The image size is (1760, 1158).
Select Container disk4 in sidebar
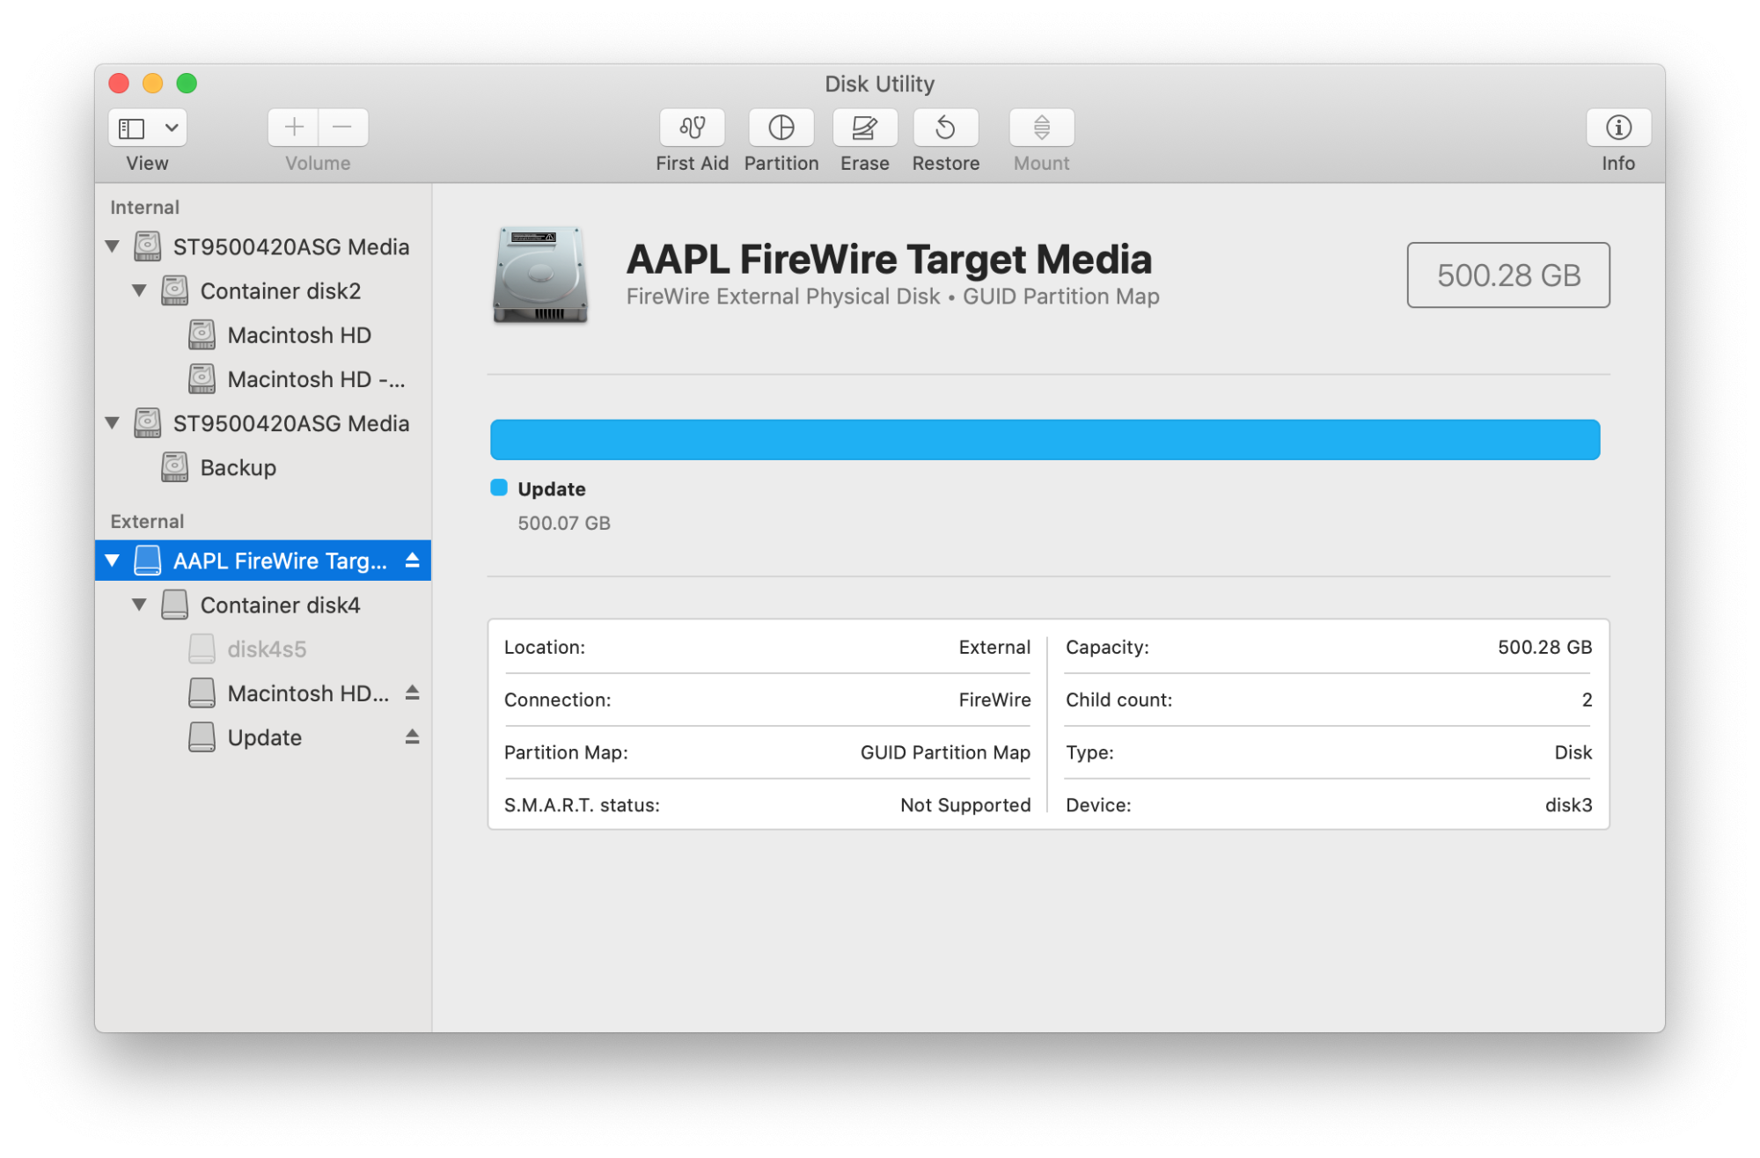263,605
